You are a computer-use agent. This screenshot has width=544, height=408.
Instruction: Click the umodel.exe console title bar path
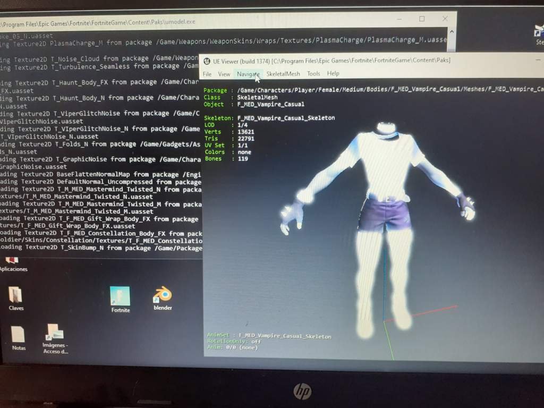[x=98, y=23]
